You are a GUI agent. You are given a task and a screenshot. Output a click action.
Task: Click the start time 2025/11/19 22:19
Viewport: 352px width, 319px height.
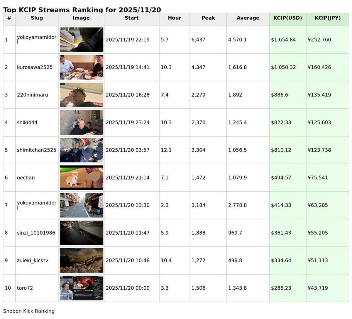[128, 40]
